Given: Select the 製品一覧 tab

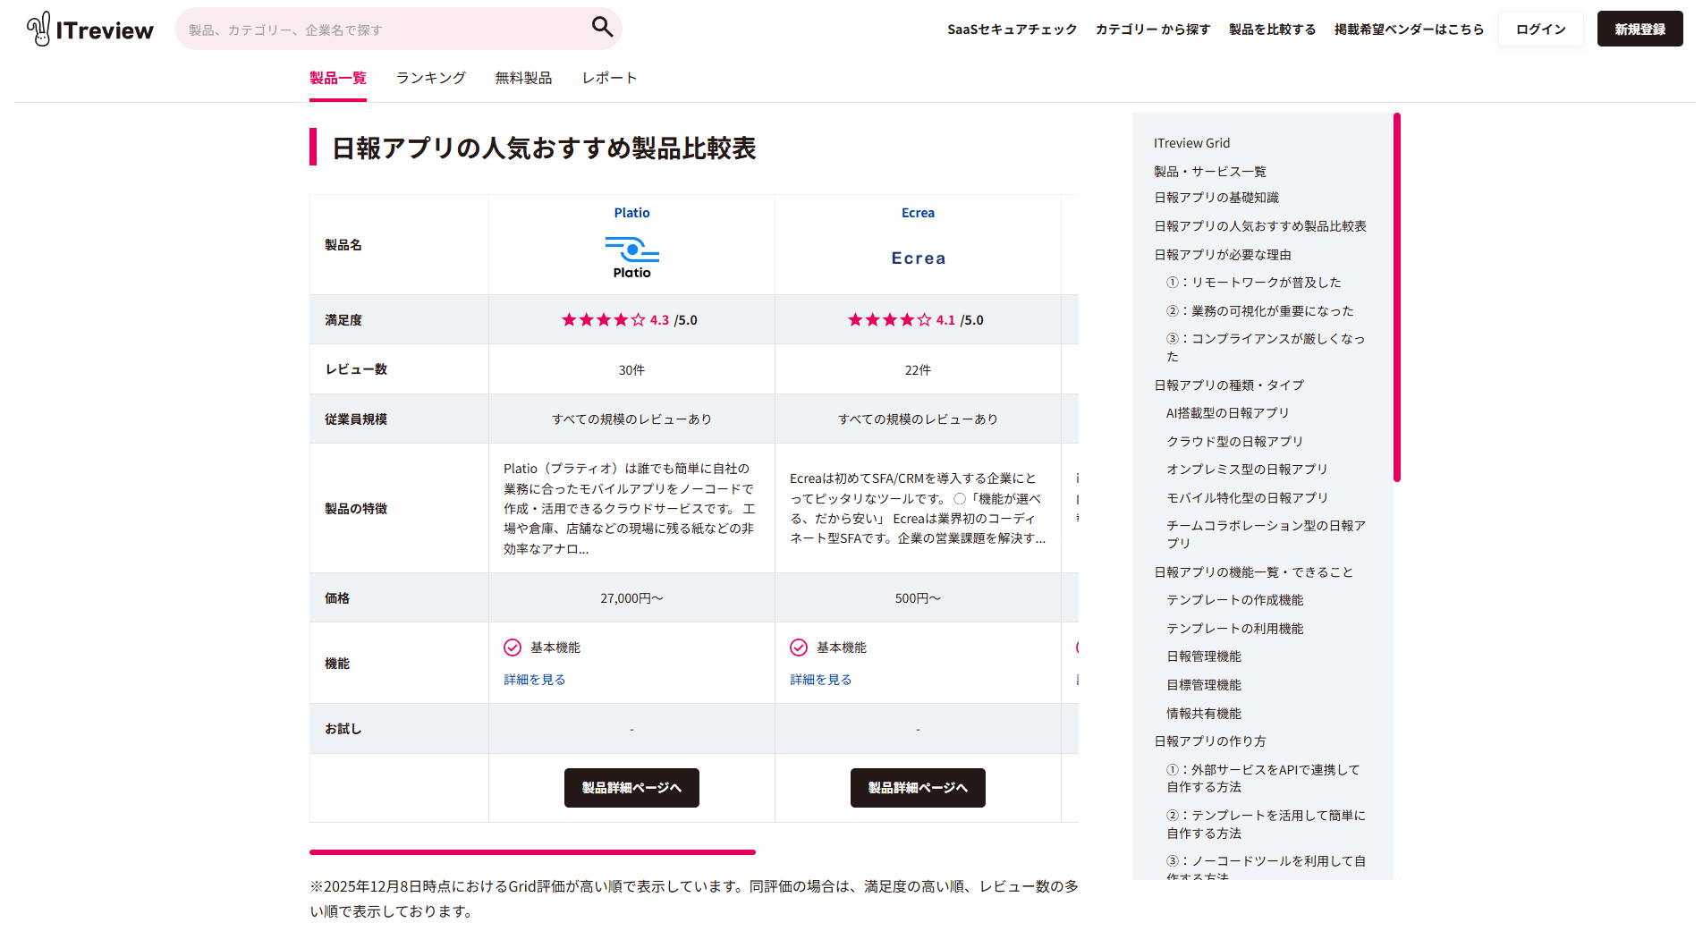Looking at the screenshot, I should coord(338,79).
